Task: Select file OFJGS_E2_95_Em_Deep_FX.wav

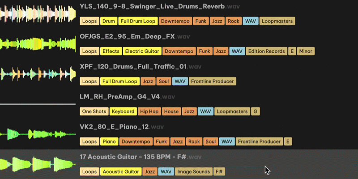Action: 135,37
